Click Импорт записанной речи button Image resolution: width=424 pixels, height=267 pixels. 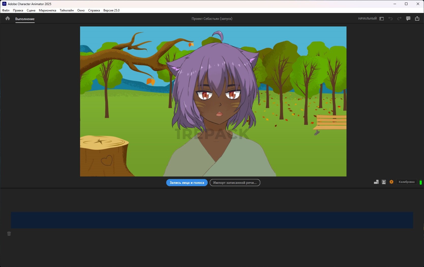coord(235,183)
